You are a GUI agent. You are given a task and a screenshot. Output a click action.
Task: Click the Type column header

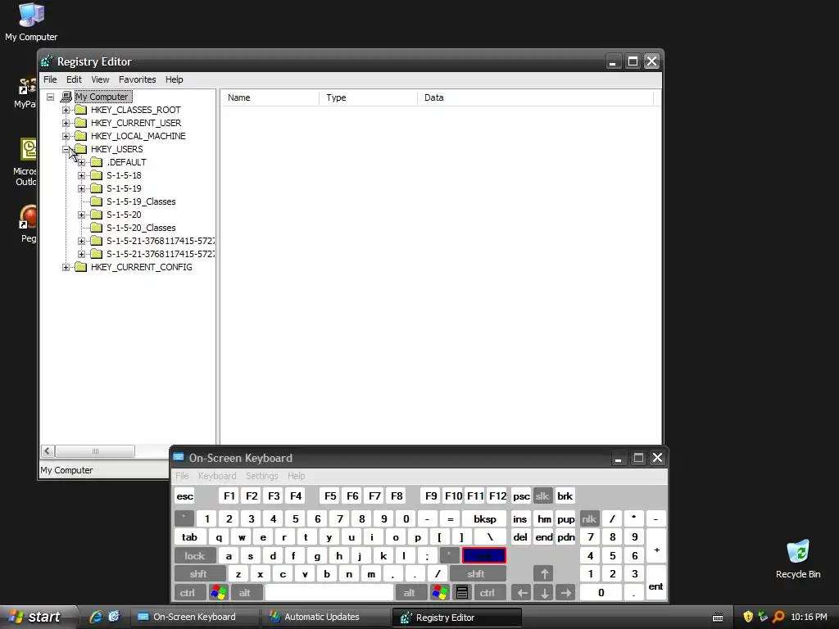368,98
